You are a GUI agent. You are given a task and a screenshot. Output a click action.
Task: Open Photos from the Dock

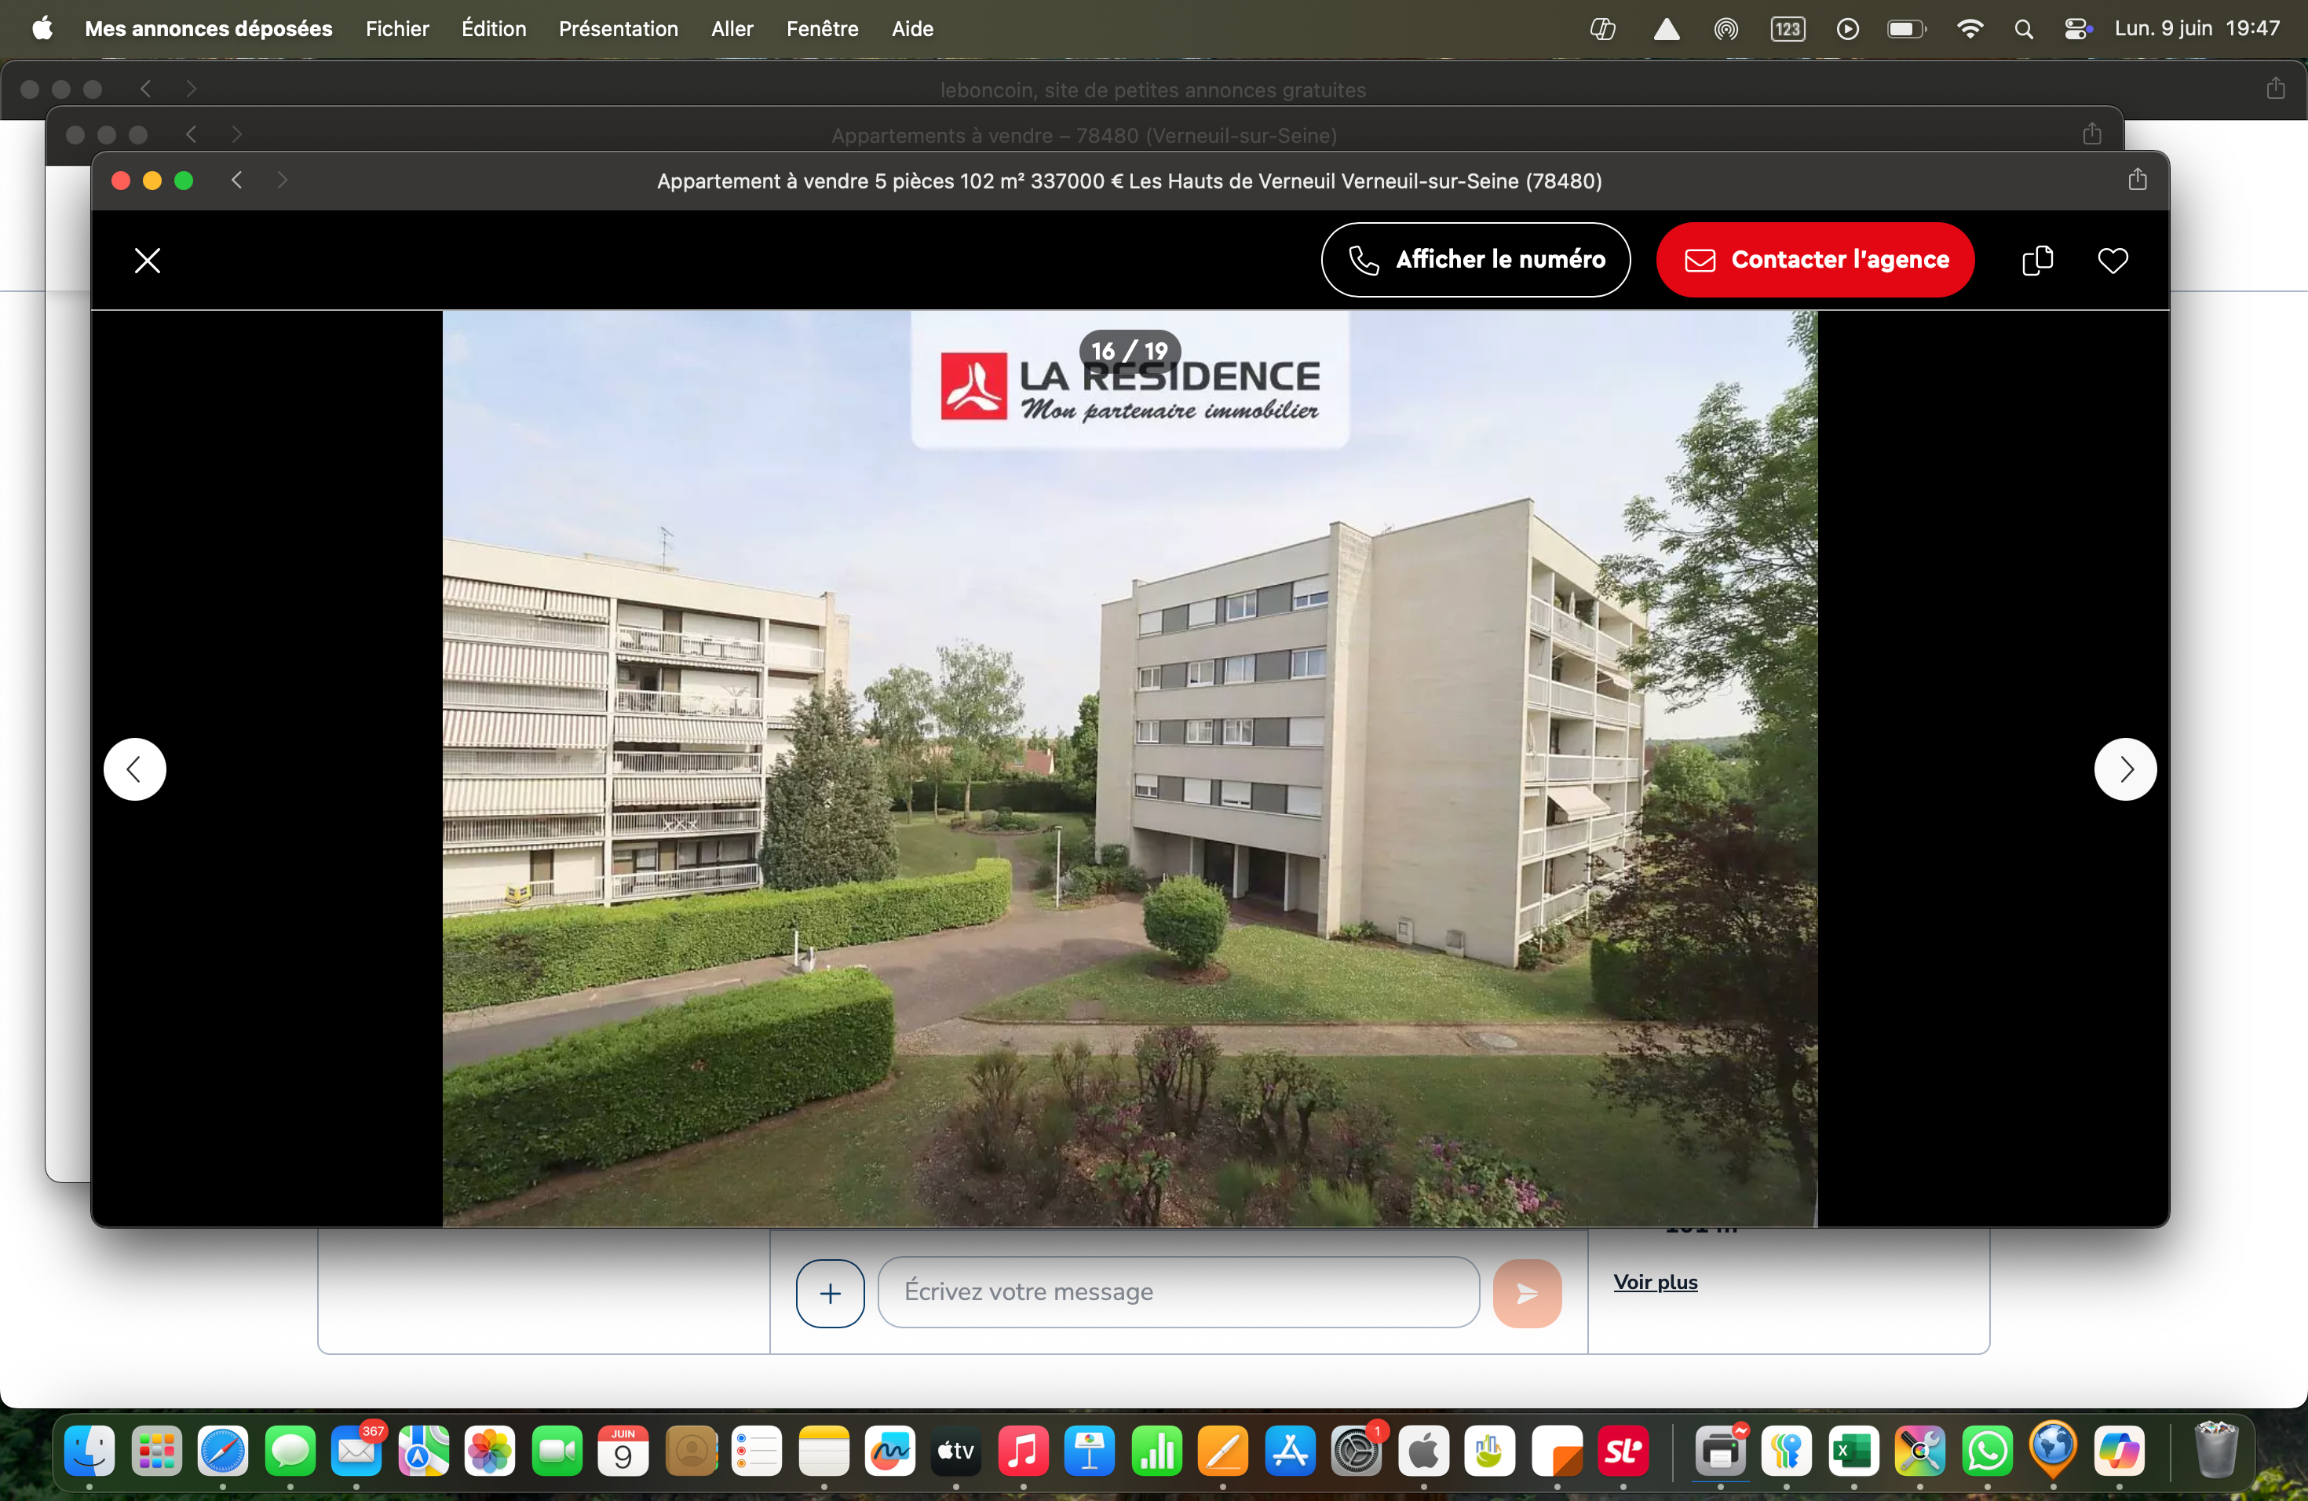coord(490,1451)
